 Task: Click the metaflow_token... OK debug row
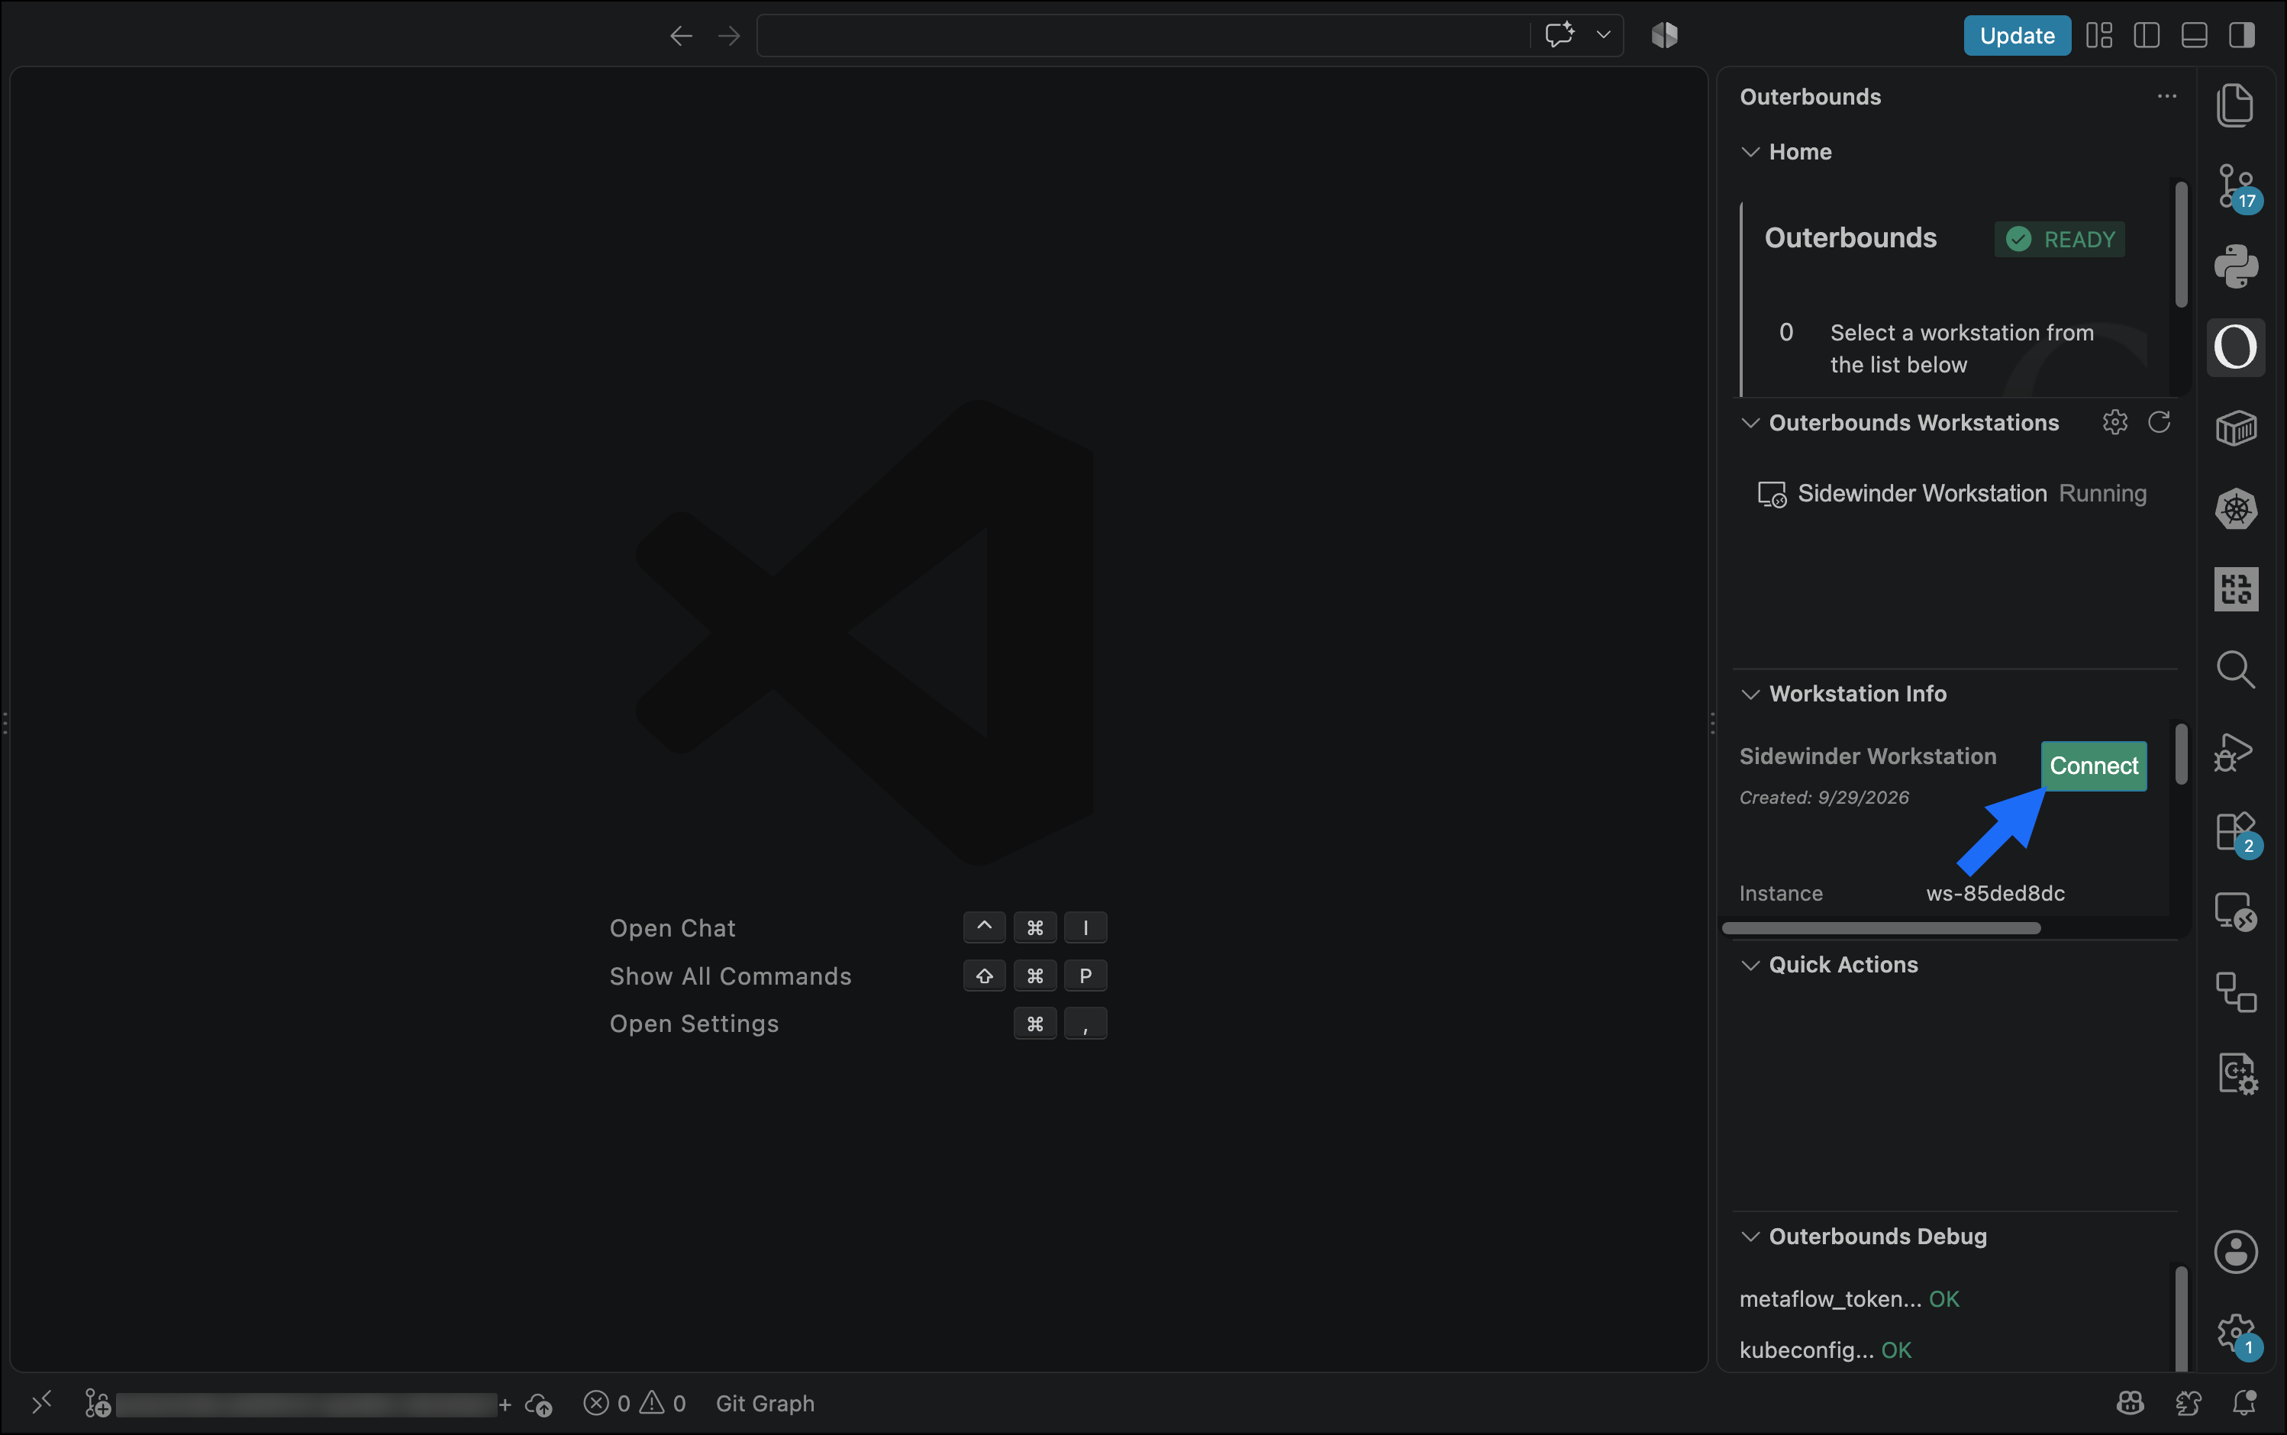tap(1849, 1298)
